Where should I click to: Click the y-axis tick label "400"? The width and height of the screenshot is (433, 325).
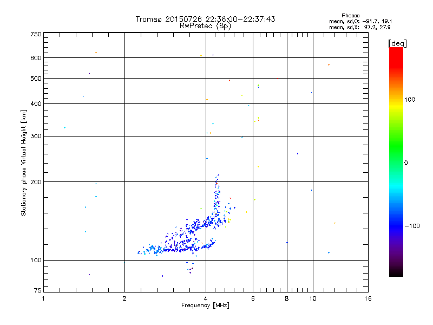pos(36,103)
